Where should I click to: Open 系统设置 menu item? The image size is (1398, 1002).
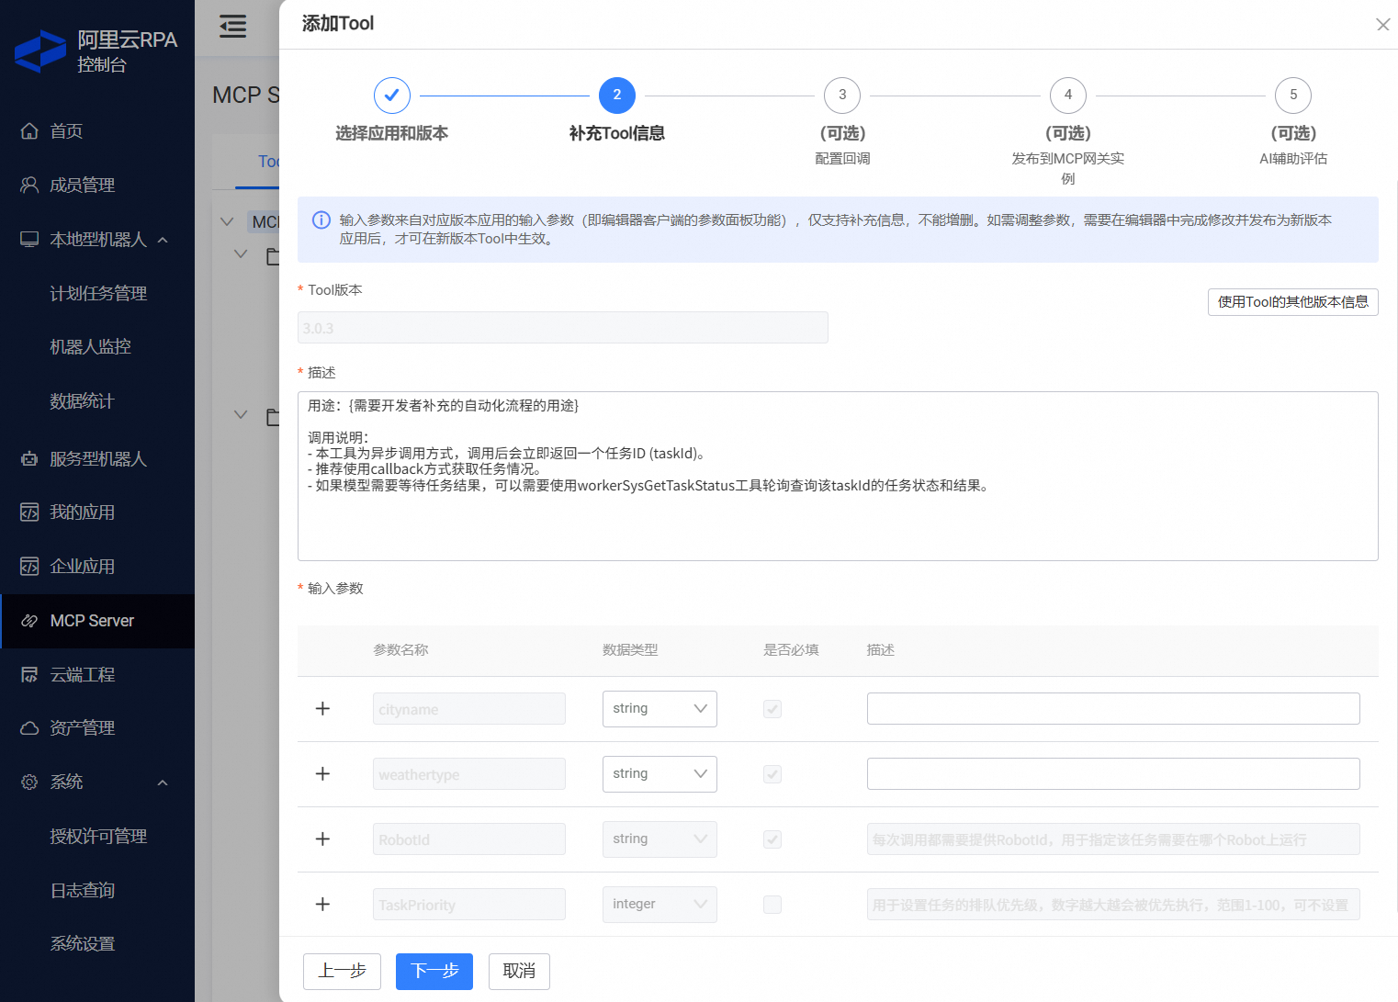[x=82, y=944]
